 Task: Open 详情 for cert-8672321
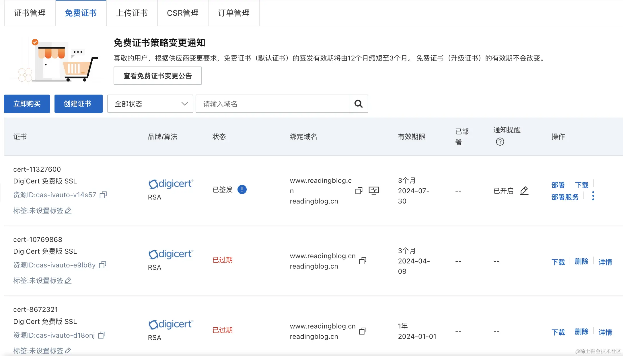[x=605, y=332]
